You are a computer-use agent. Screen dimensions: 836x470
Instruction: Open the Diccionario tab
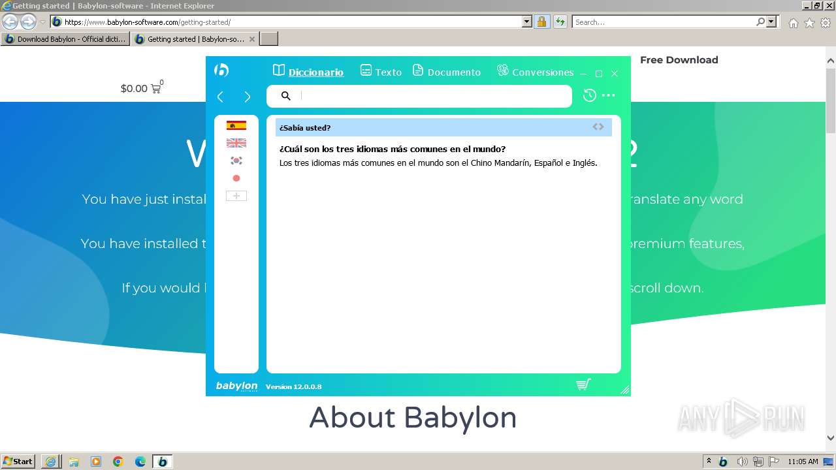tap(308, 72)
